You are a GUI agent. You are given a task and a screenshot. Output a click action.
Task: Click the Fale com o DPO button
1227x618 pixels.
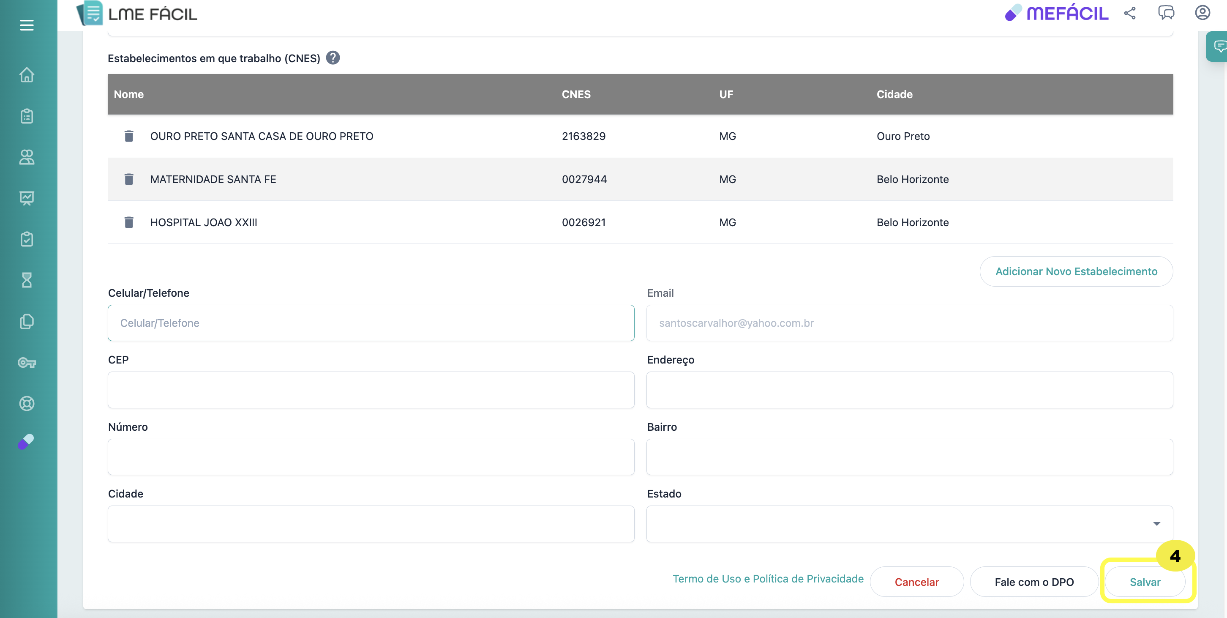(1033, 582)
